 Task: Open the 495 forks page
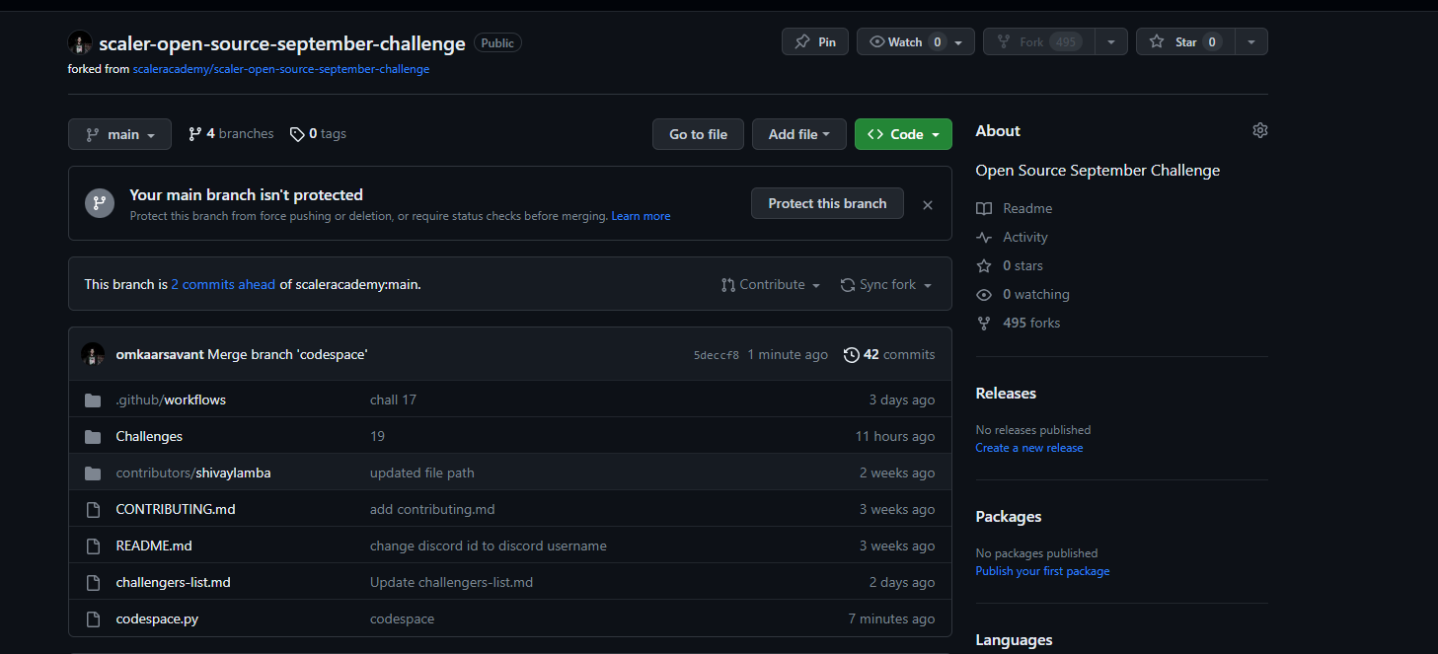pos(1029,323)
